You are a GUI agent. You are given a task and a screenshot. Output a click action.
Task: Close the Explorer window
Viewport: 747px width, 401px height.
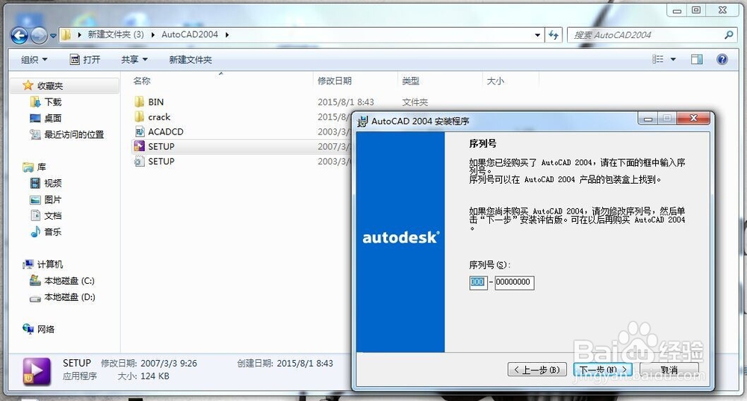click(x=722, y=10)
